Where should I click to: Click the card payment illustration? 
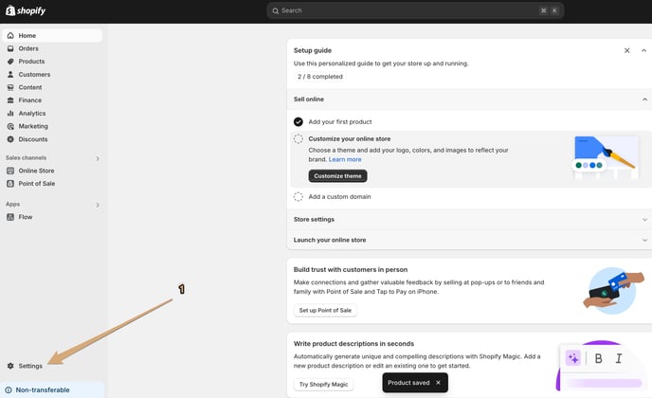click(x=613, y=291)
